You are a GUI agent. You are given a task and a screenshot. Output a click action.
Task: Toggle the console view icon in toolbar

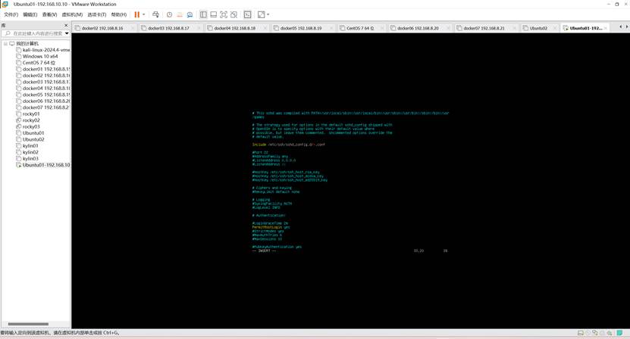247,14
